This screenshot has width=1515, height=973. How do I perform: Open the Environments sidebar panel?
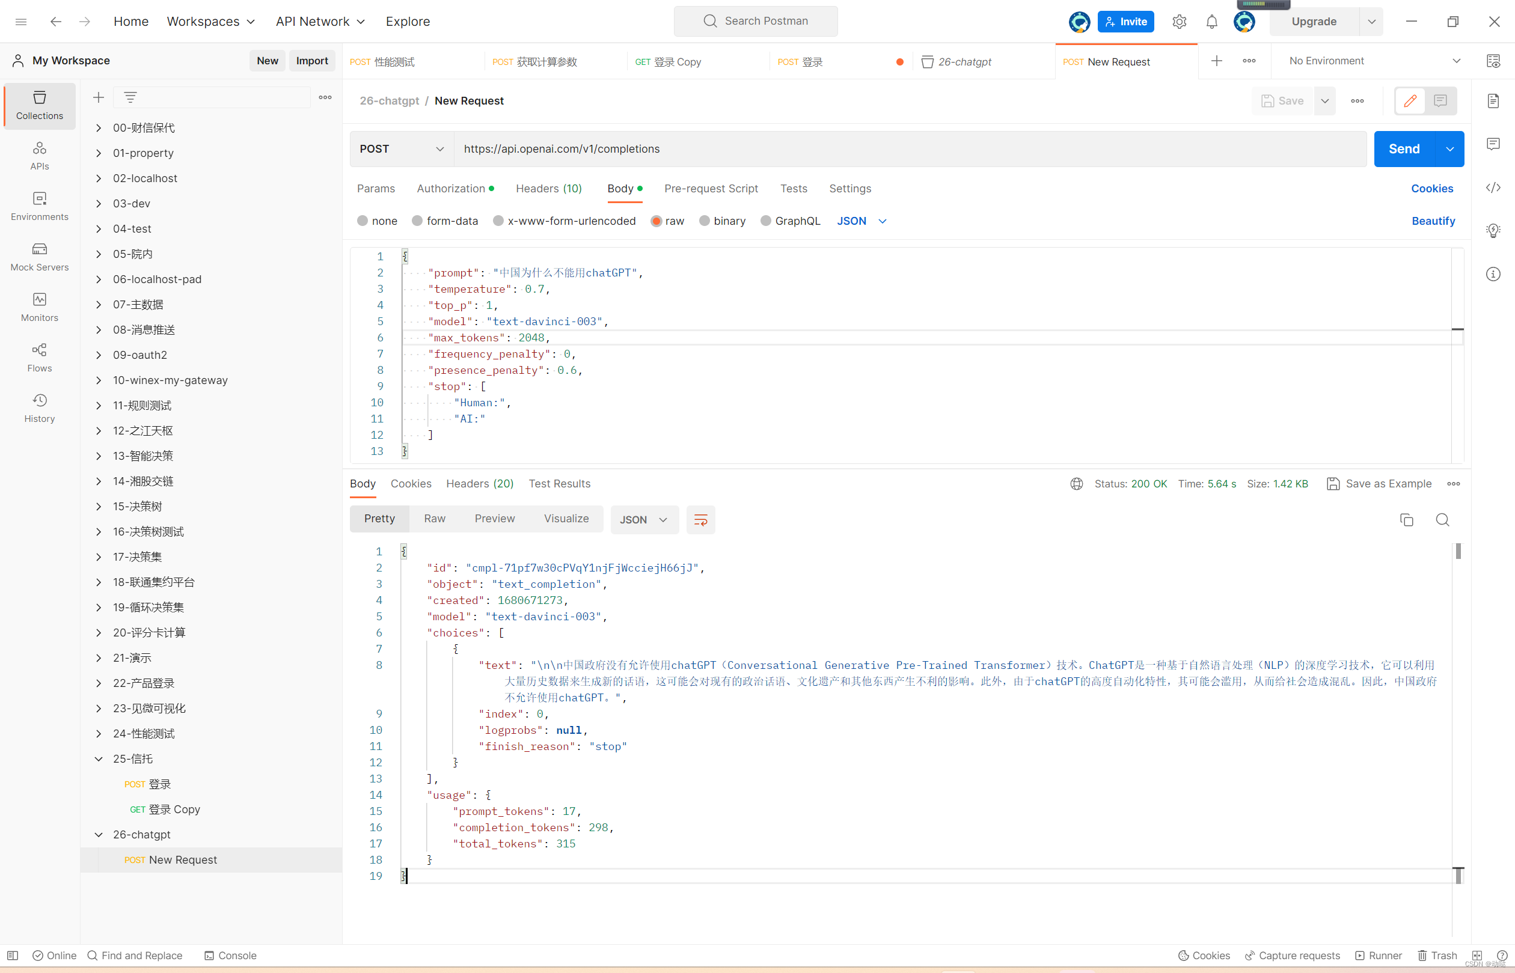(39, 207)
